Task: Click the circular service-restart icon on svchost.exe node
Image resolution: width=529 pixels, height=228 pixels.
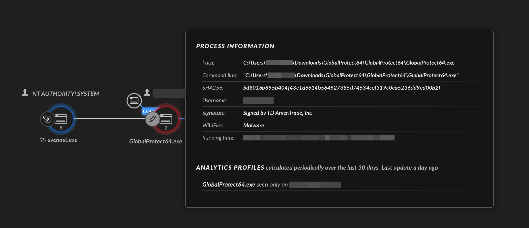Action: click(47, 119)
